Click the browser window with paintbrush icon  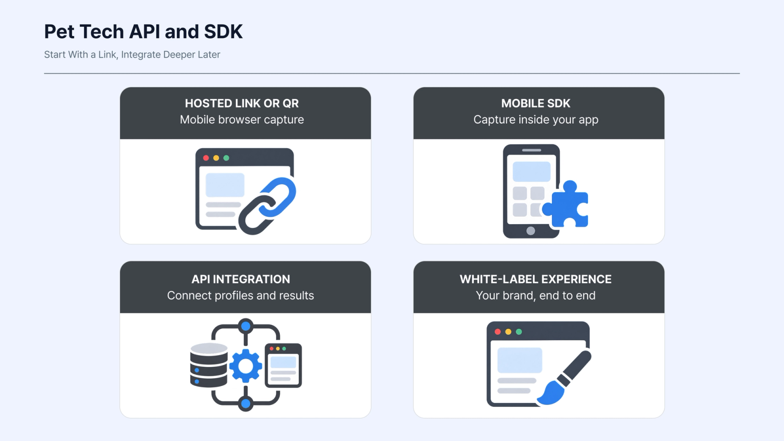point(539,364)
